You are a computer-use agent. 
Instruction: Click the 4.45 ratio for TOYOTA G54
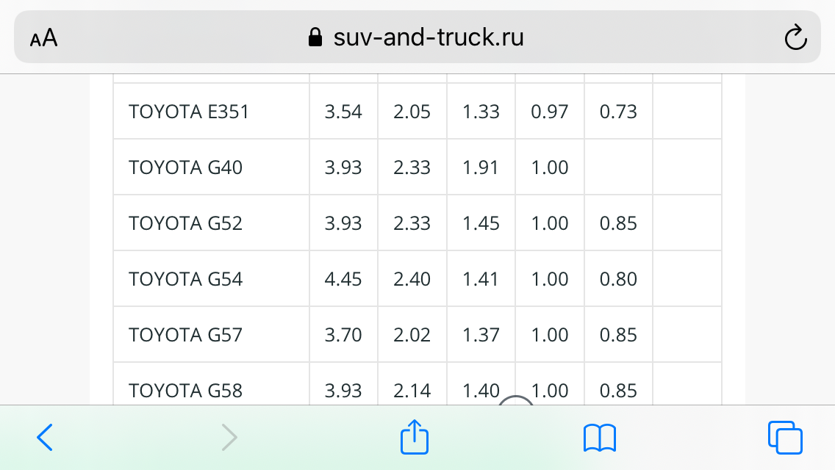pos(343,280)
